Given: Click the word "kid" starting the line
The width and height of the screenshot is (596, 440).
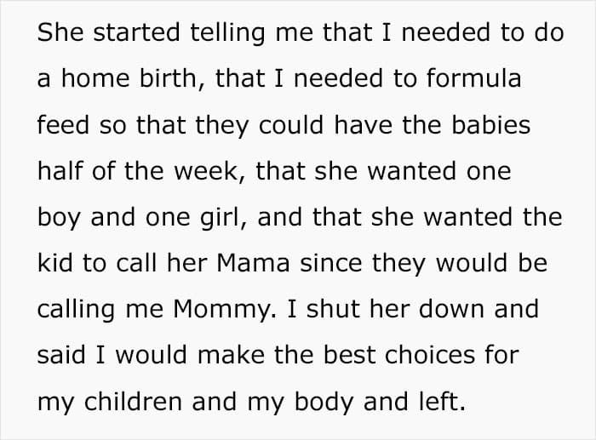Looking at the screenshot, I should (x=54, y=263).
